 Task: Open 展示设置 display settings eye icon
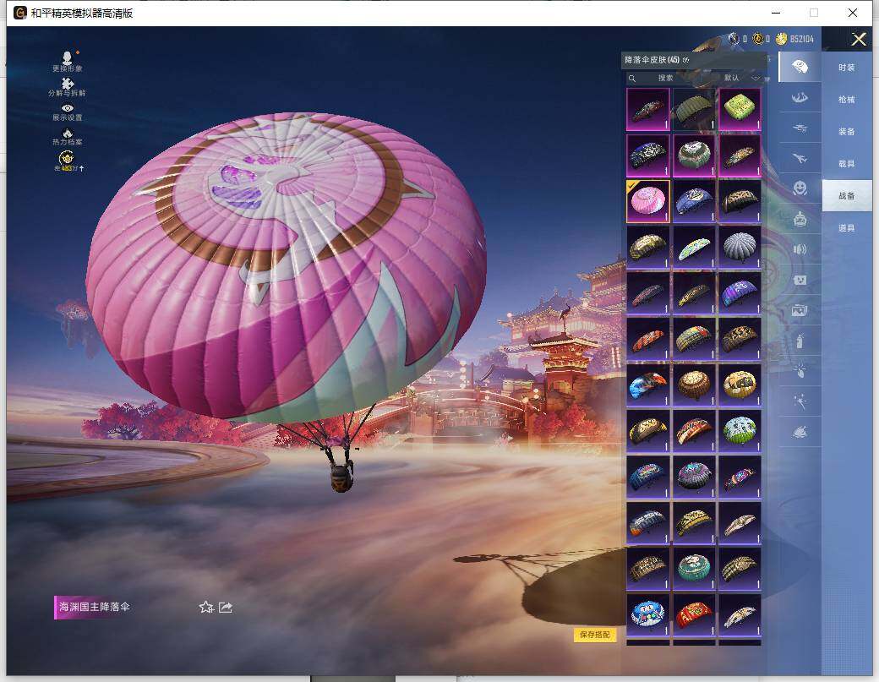tap(68, 108)
